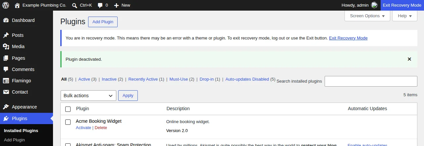
Task: Click the Contact envelope icon
Action: click(6, 92)
